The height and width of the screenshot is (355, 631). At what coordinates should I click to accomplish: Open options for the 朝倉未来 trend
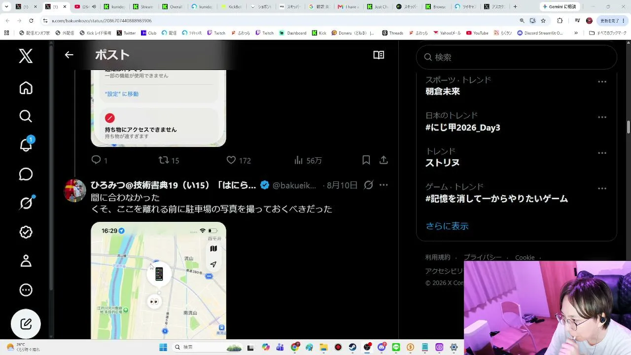(602, 82)
